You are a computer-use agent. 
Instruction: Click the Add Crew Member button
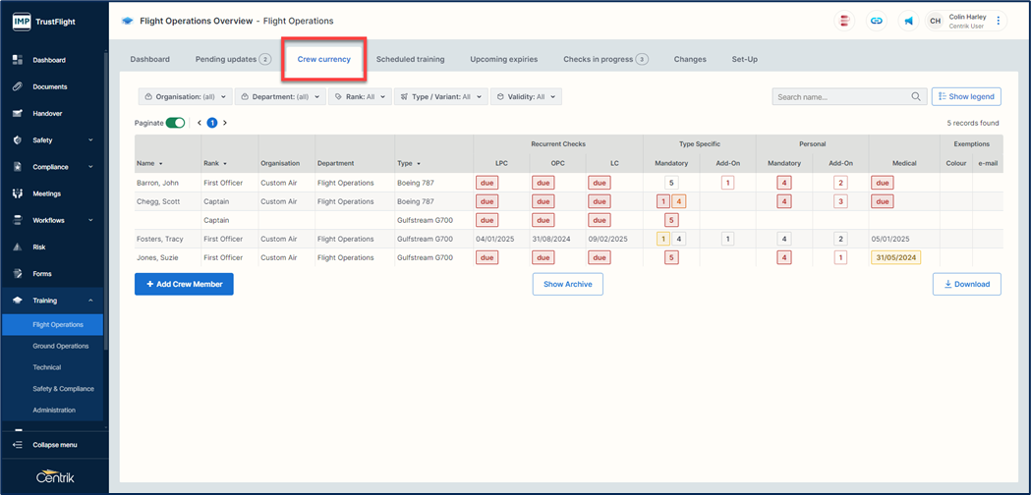pyautogui.click(x=184, y=284)
